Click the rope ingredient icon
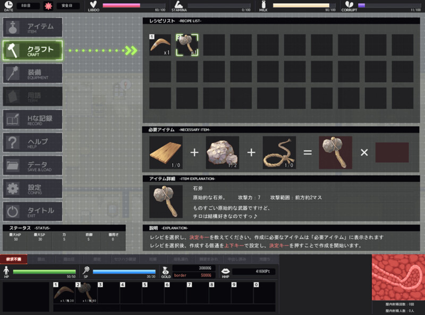Screen dimensions: 425x315 click(x=279, y=153)
